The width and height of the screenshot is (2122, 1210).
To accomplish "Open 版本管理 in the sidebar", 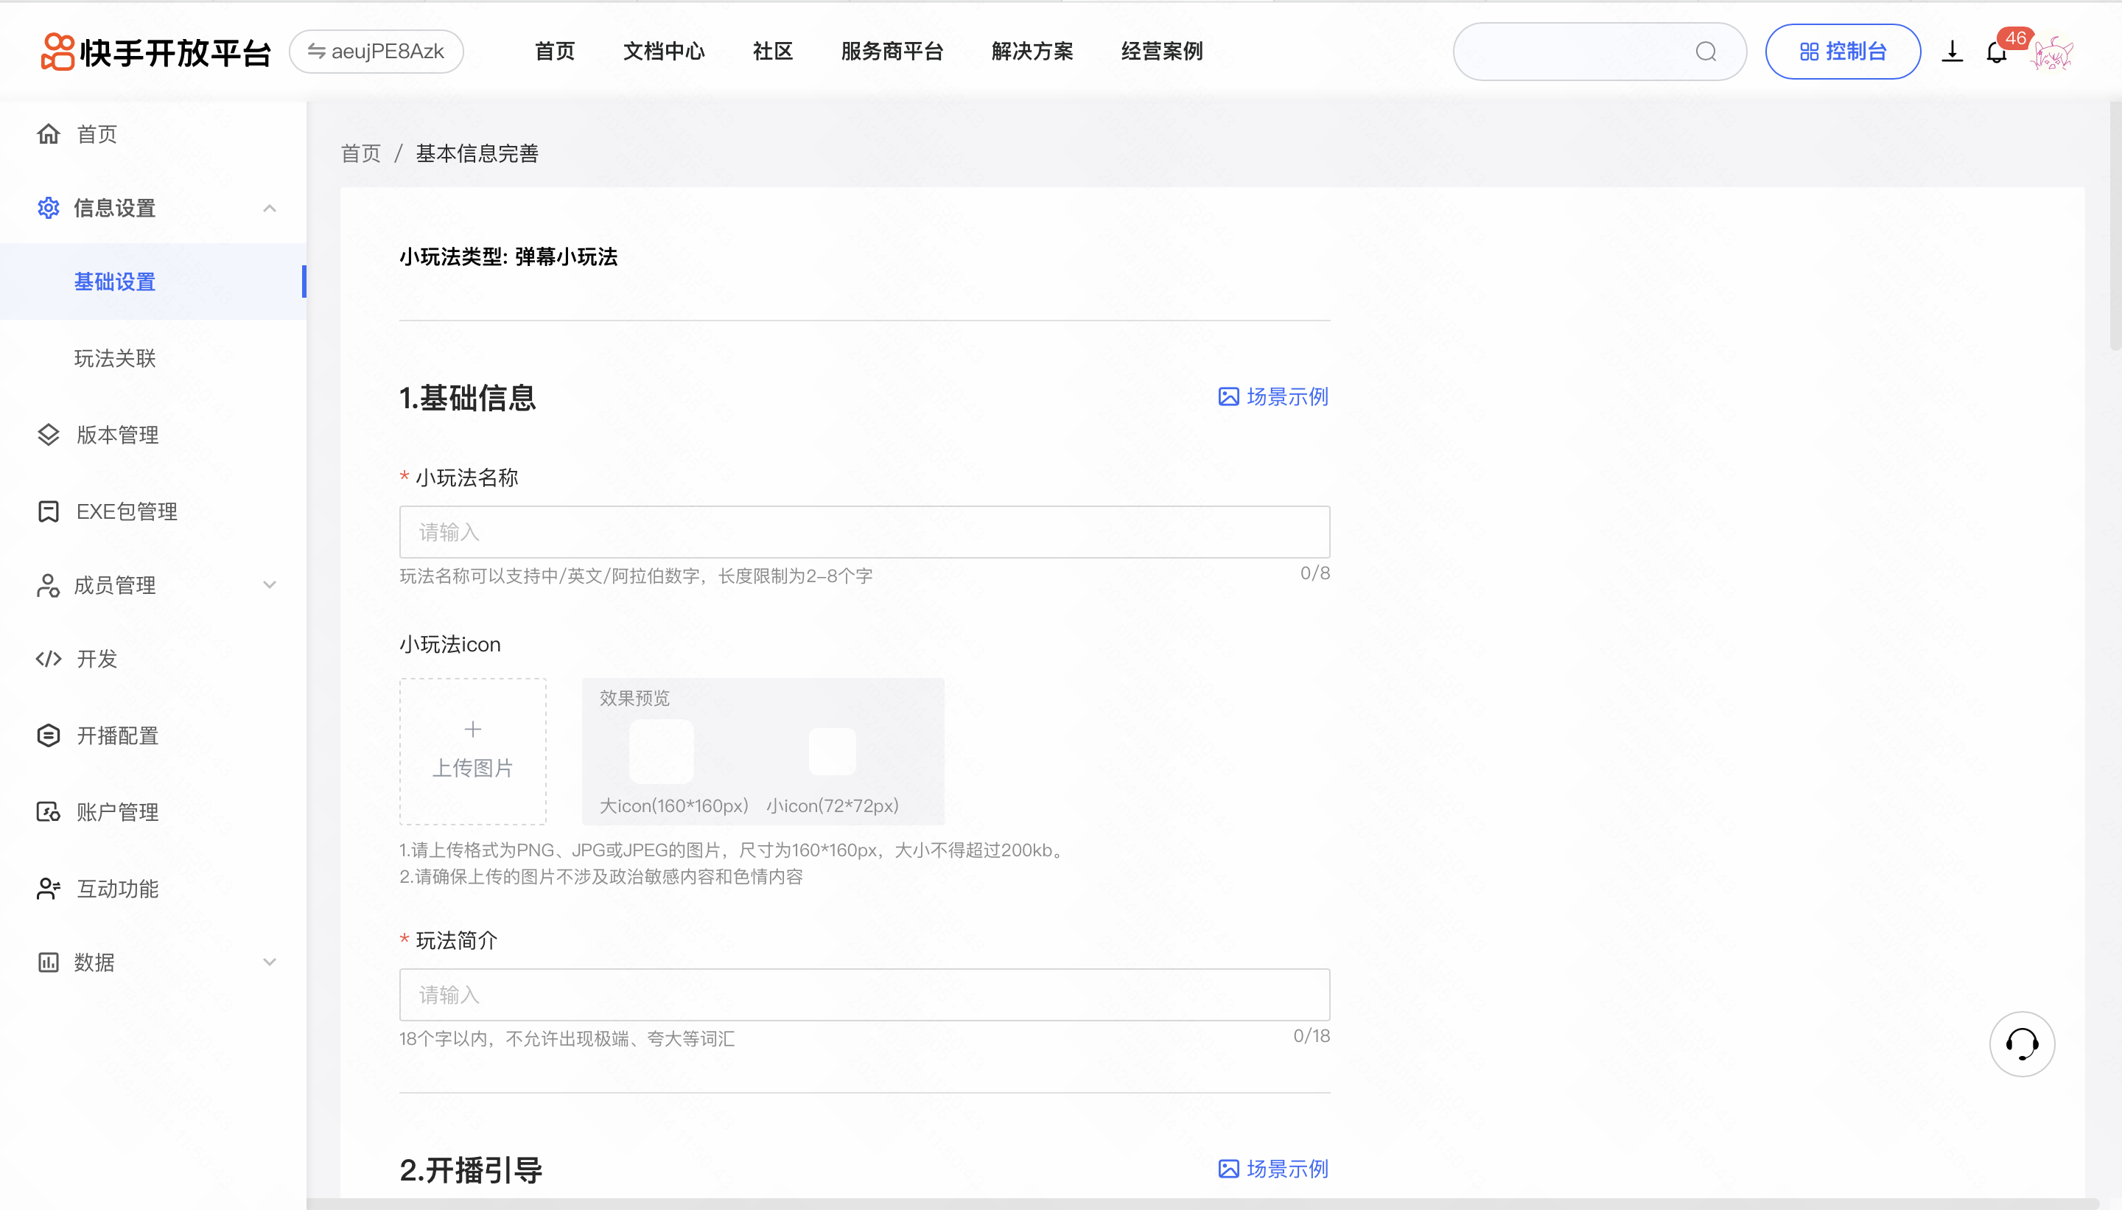I will click(x=117, y=435).
